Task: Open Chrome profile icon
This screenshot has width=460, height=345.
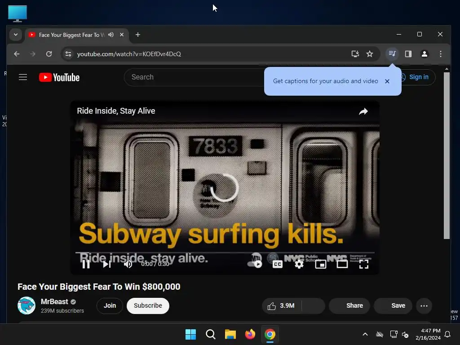Action: (424, 54)
